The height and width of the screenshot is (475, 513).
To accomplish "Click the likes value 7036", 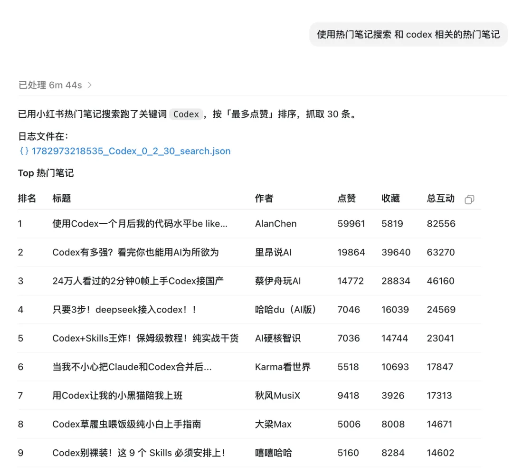I will (x=349, y=338).
